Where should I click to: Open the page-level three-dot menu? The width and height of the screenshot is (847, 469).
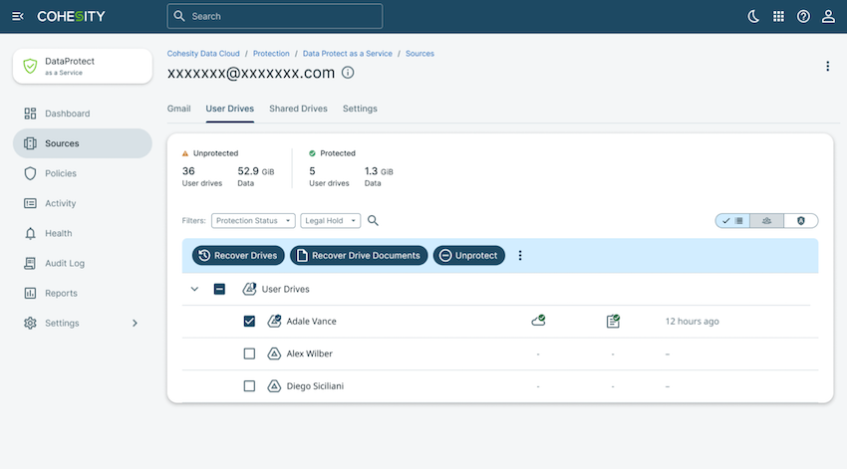[x=827, y=66]
